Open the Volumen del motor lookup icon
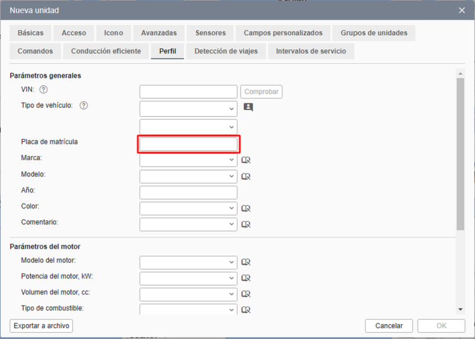 pos(245,294)
